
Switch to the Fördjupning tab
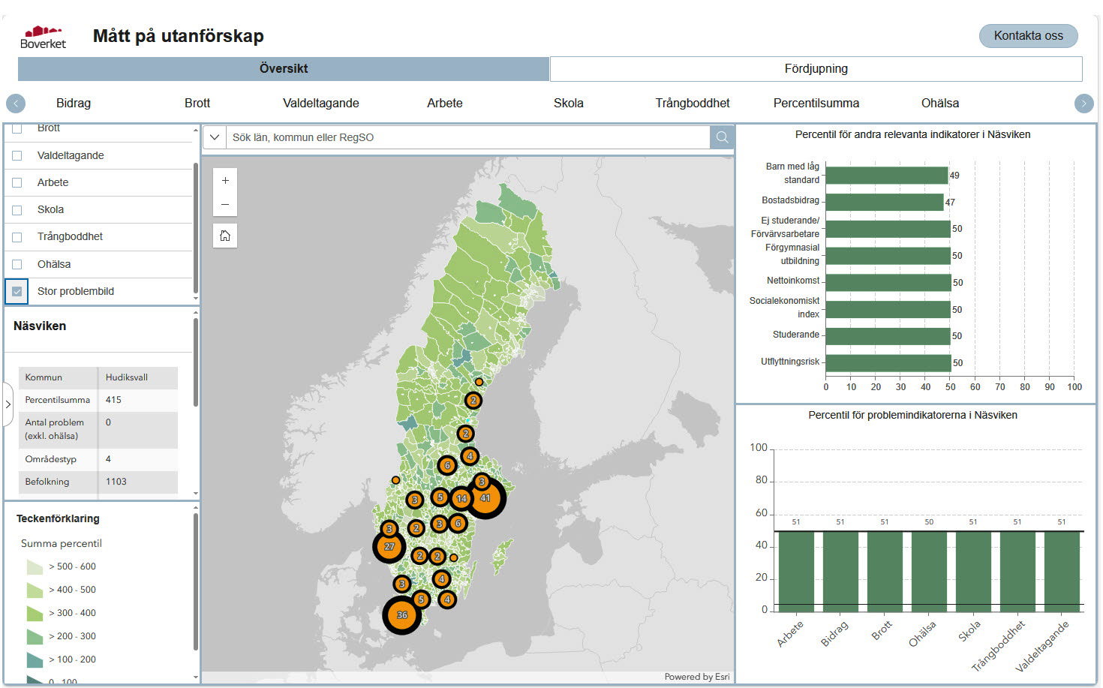point(816,68)
